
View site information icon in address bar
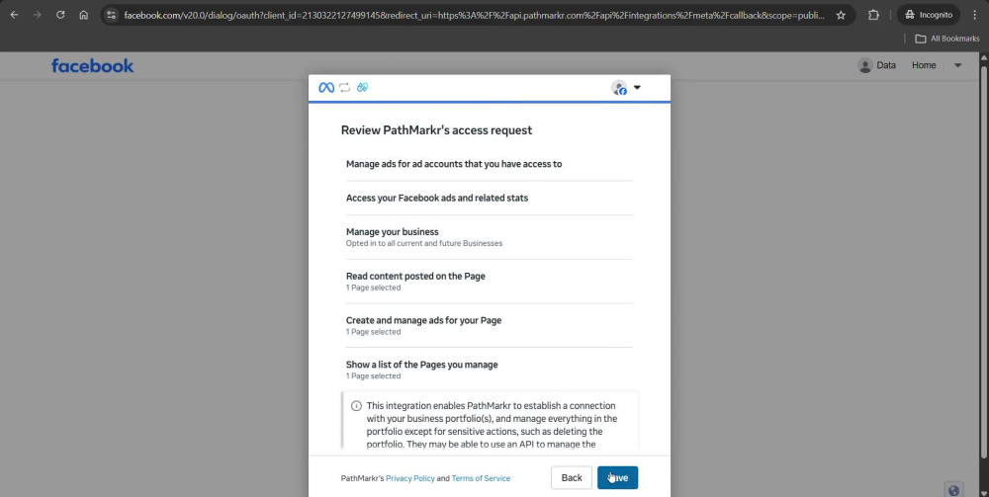pyautogui.click(x=111, y=15)
